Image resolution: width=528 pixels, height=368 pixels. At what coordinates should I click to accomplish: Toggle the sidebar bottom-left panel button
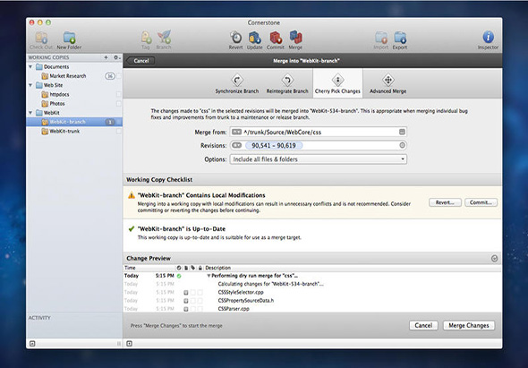pos(32,344)
